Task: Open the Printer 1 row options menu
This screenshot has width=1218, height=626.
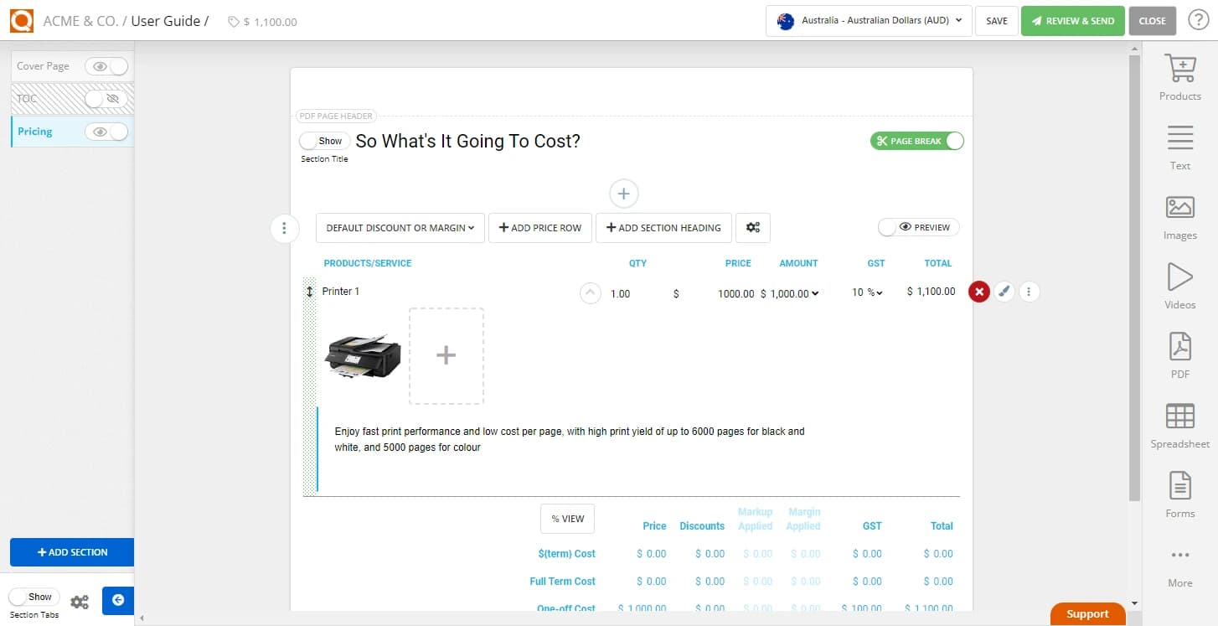Action: tap(1029, 292)
